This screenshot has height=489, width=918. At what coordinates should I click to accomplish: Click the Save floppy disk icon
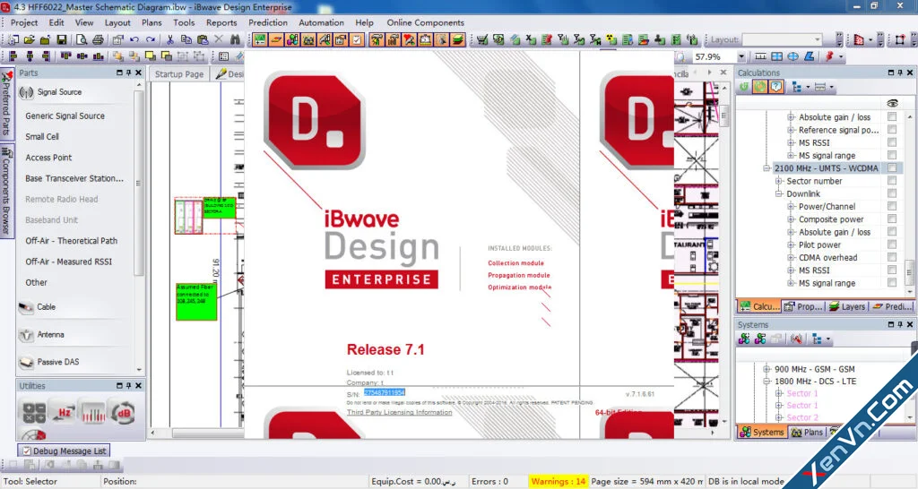[62, 39]
